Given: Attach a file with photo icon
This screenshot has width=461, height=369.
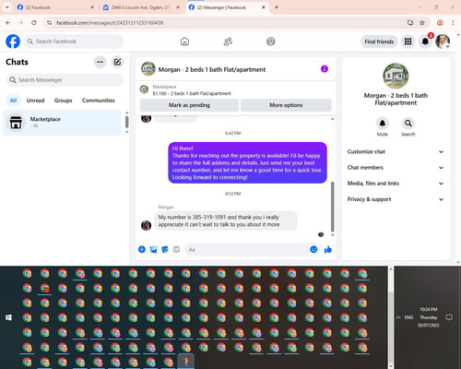Looking at the screenshot, I should [153, 249].
